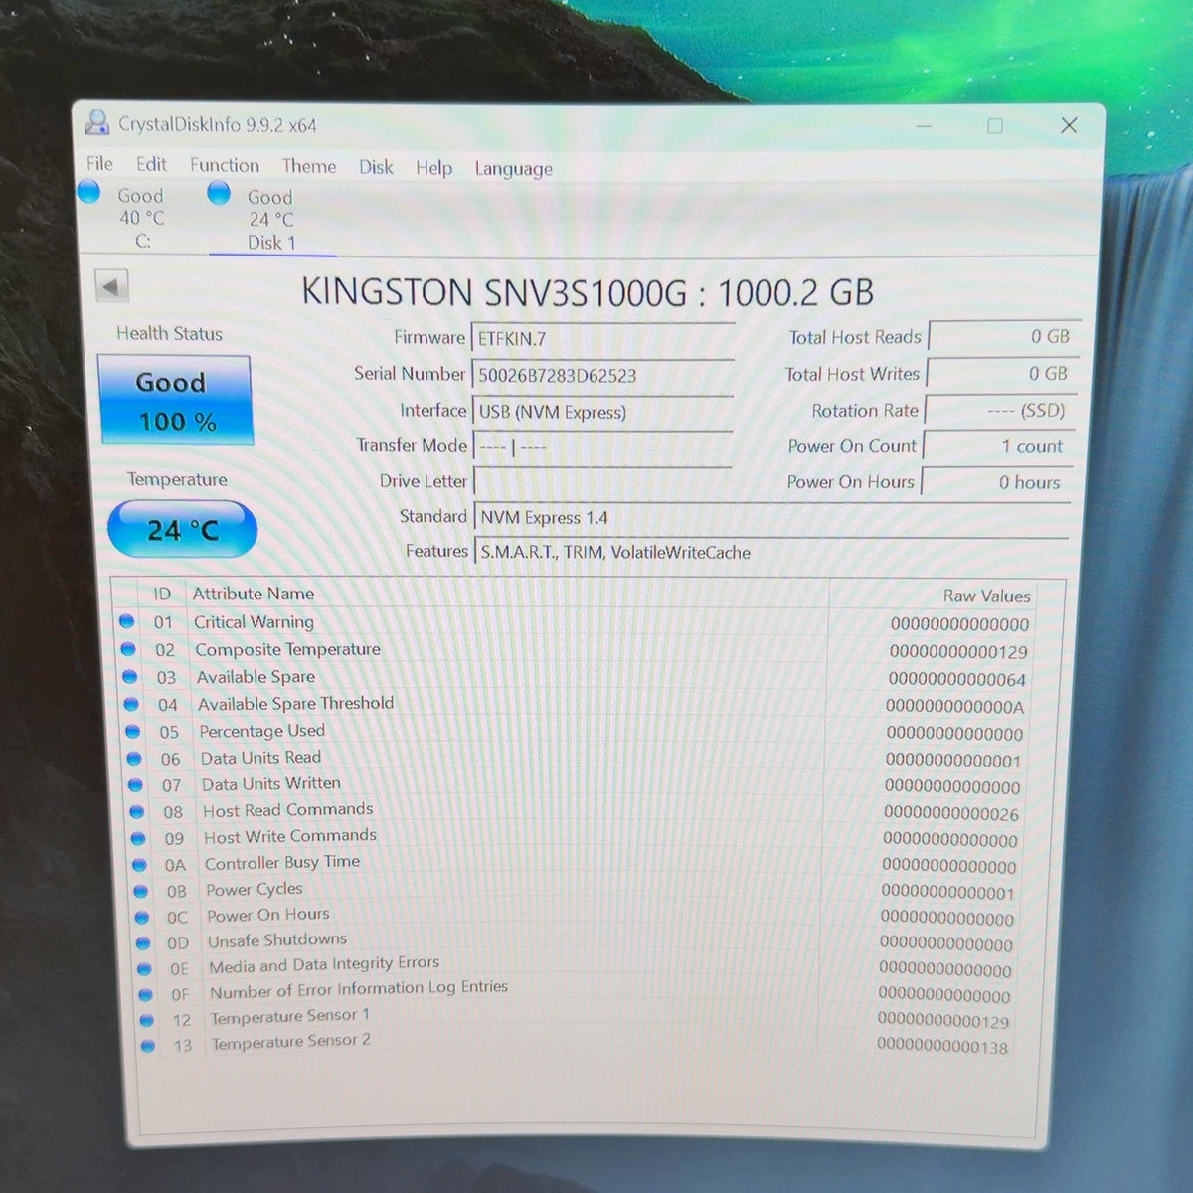Click the Good 100 % health status button
Viewport: 1193px width, 1193px height.
coord(175,401)
